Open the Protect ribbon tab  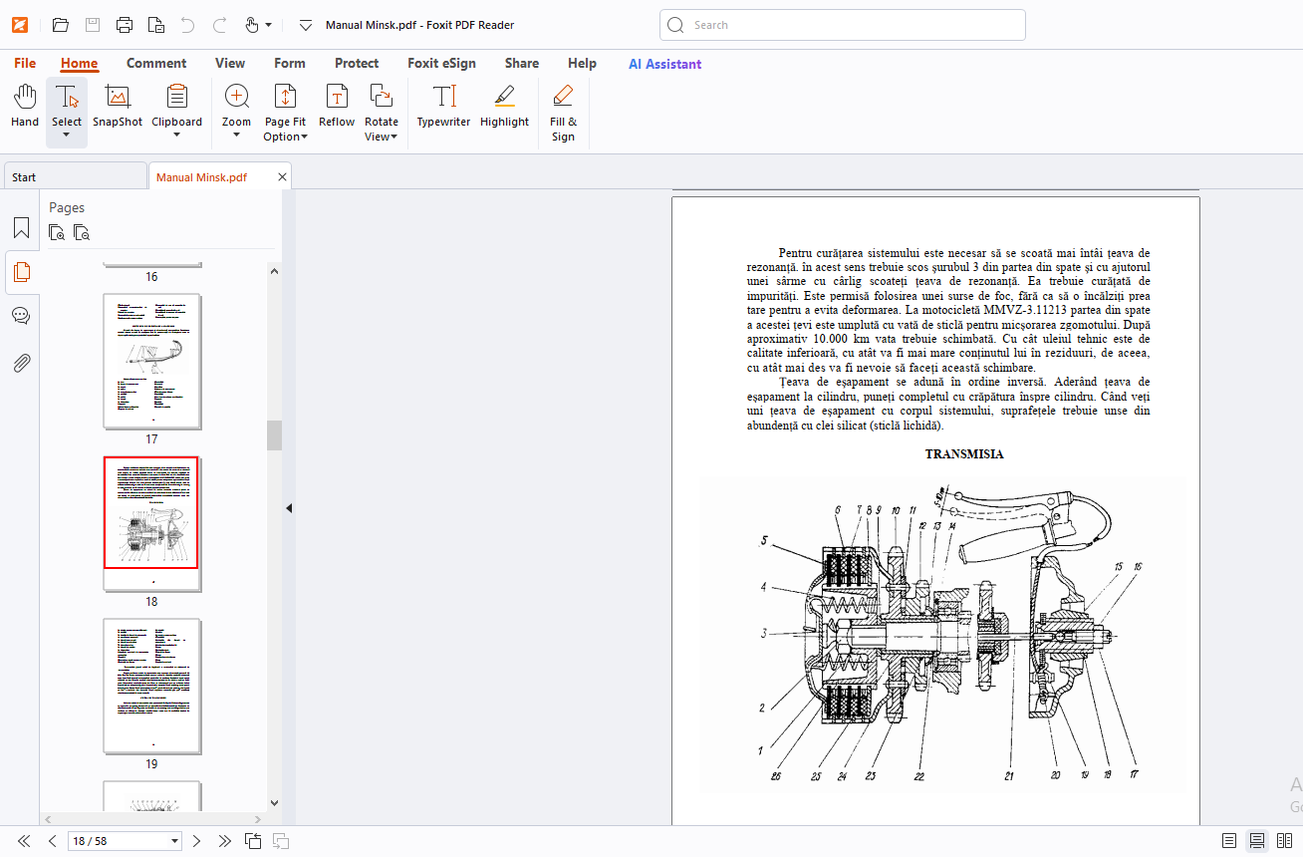click(357, 63)
